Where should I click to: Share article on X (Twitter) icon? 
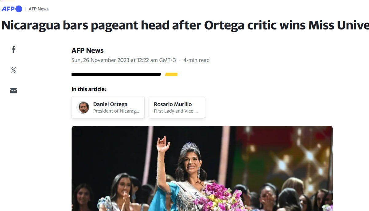[14, 70]
